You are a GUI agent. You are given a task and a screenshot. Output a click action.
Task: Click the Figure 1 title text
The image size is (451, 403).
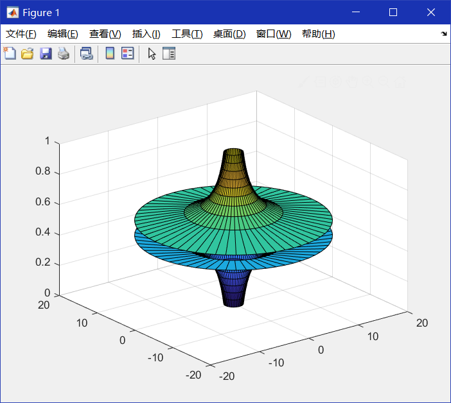pos(41,13)
